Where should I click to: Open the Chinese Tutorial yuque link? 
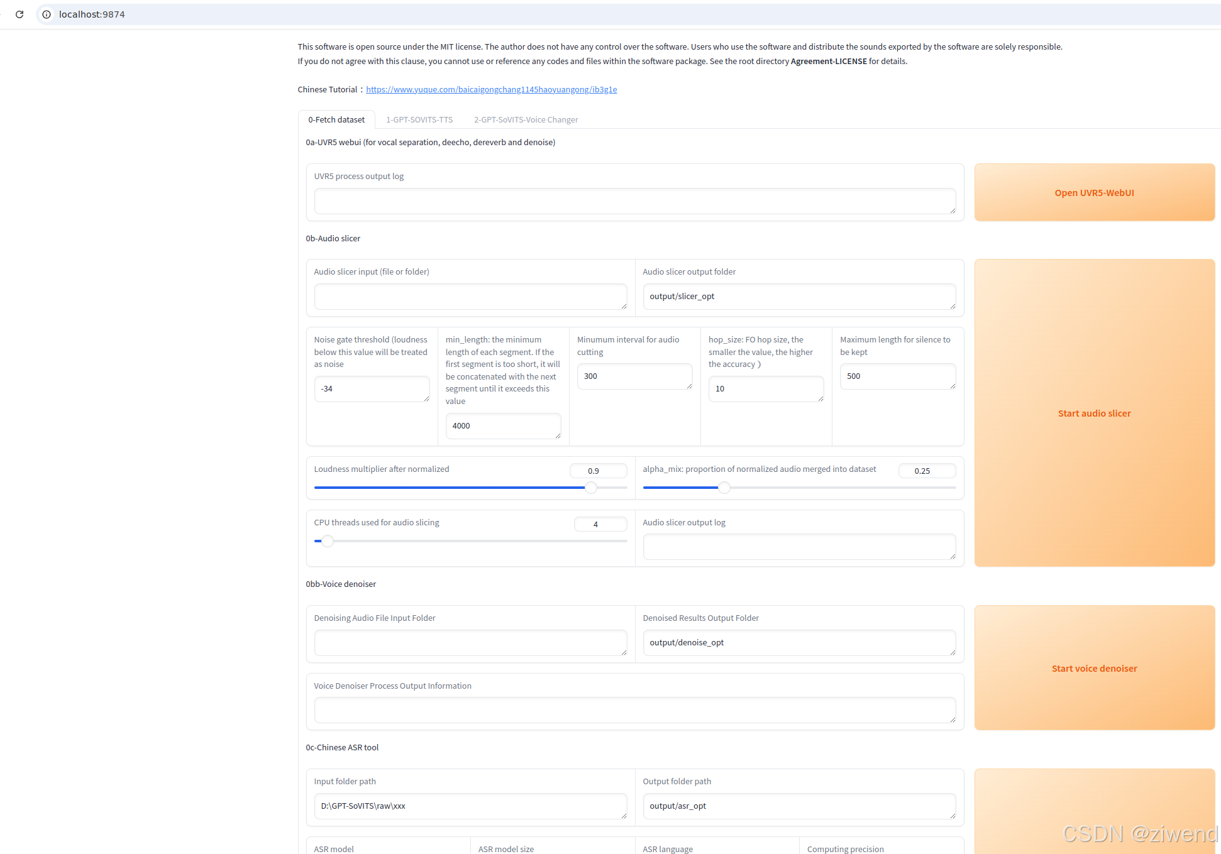(491, 89)
